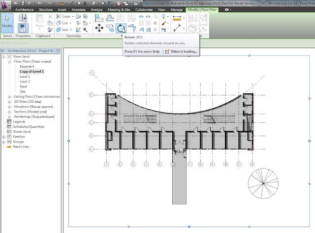Click the Demolish hammer icon

coord(85,30)
